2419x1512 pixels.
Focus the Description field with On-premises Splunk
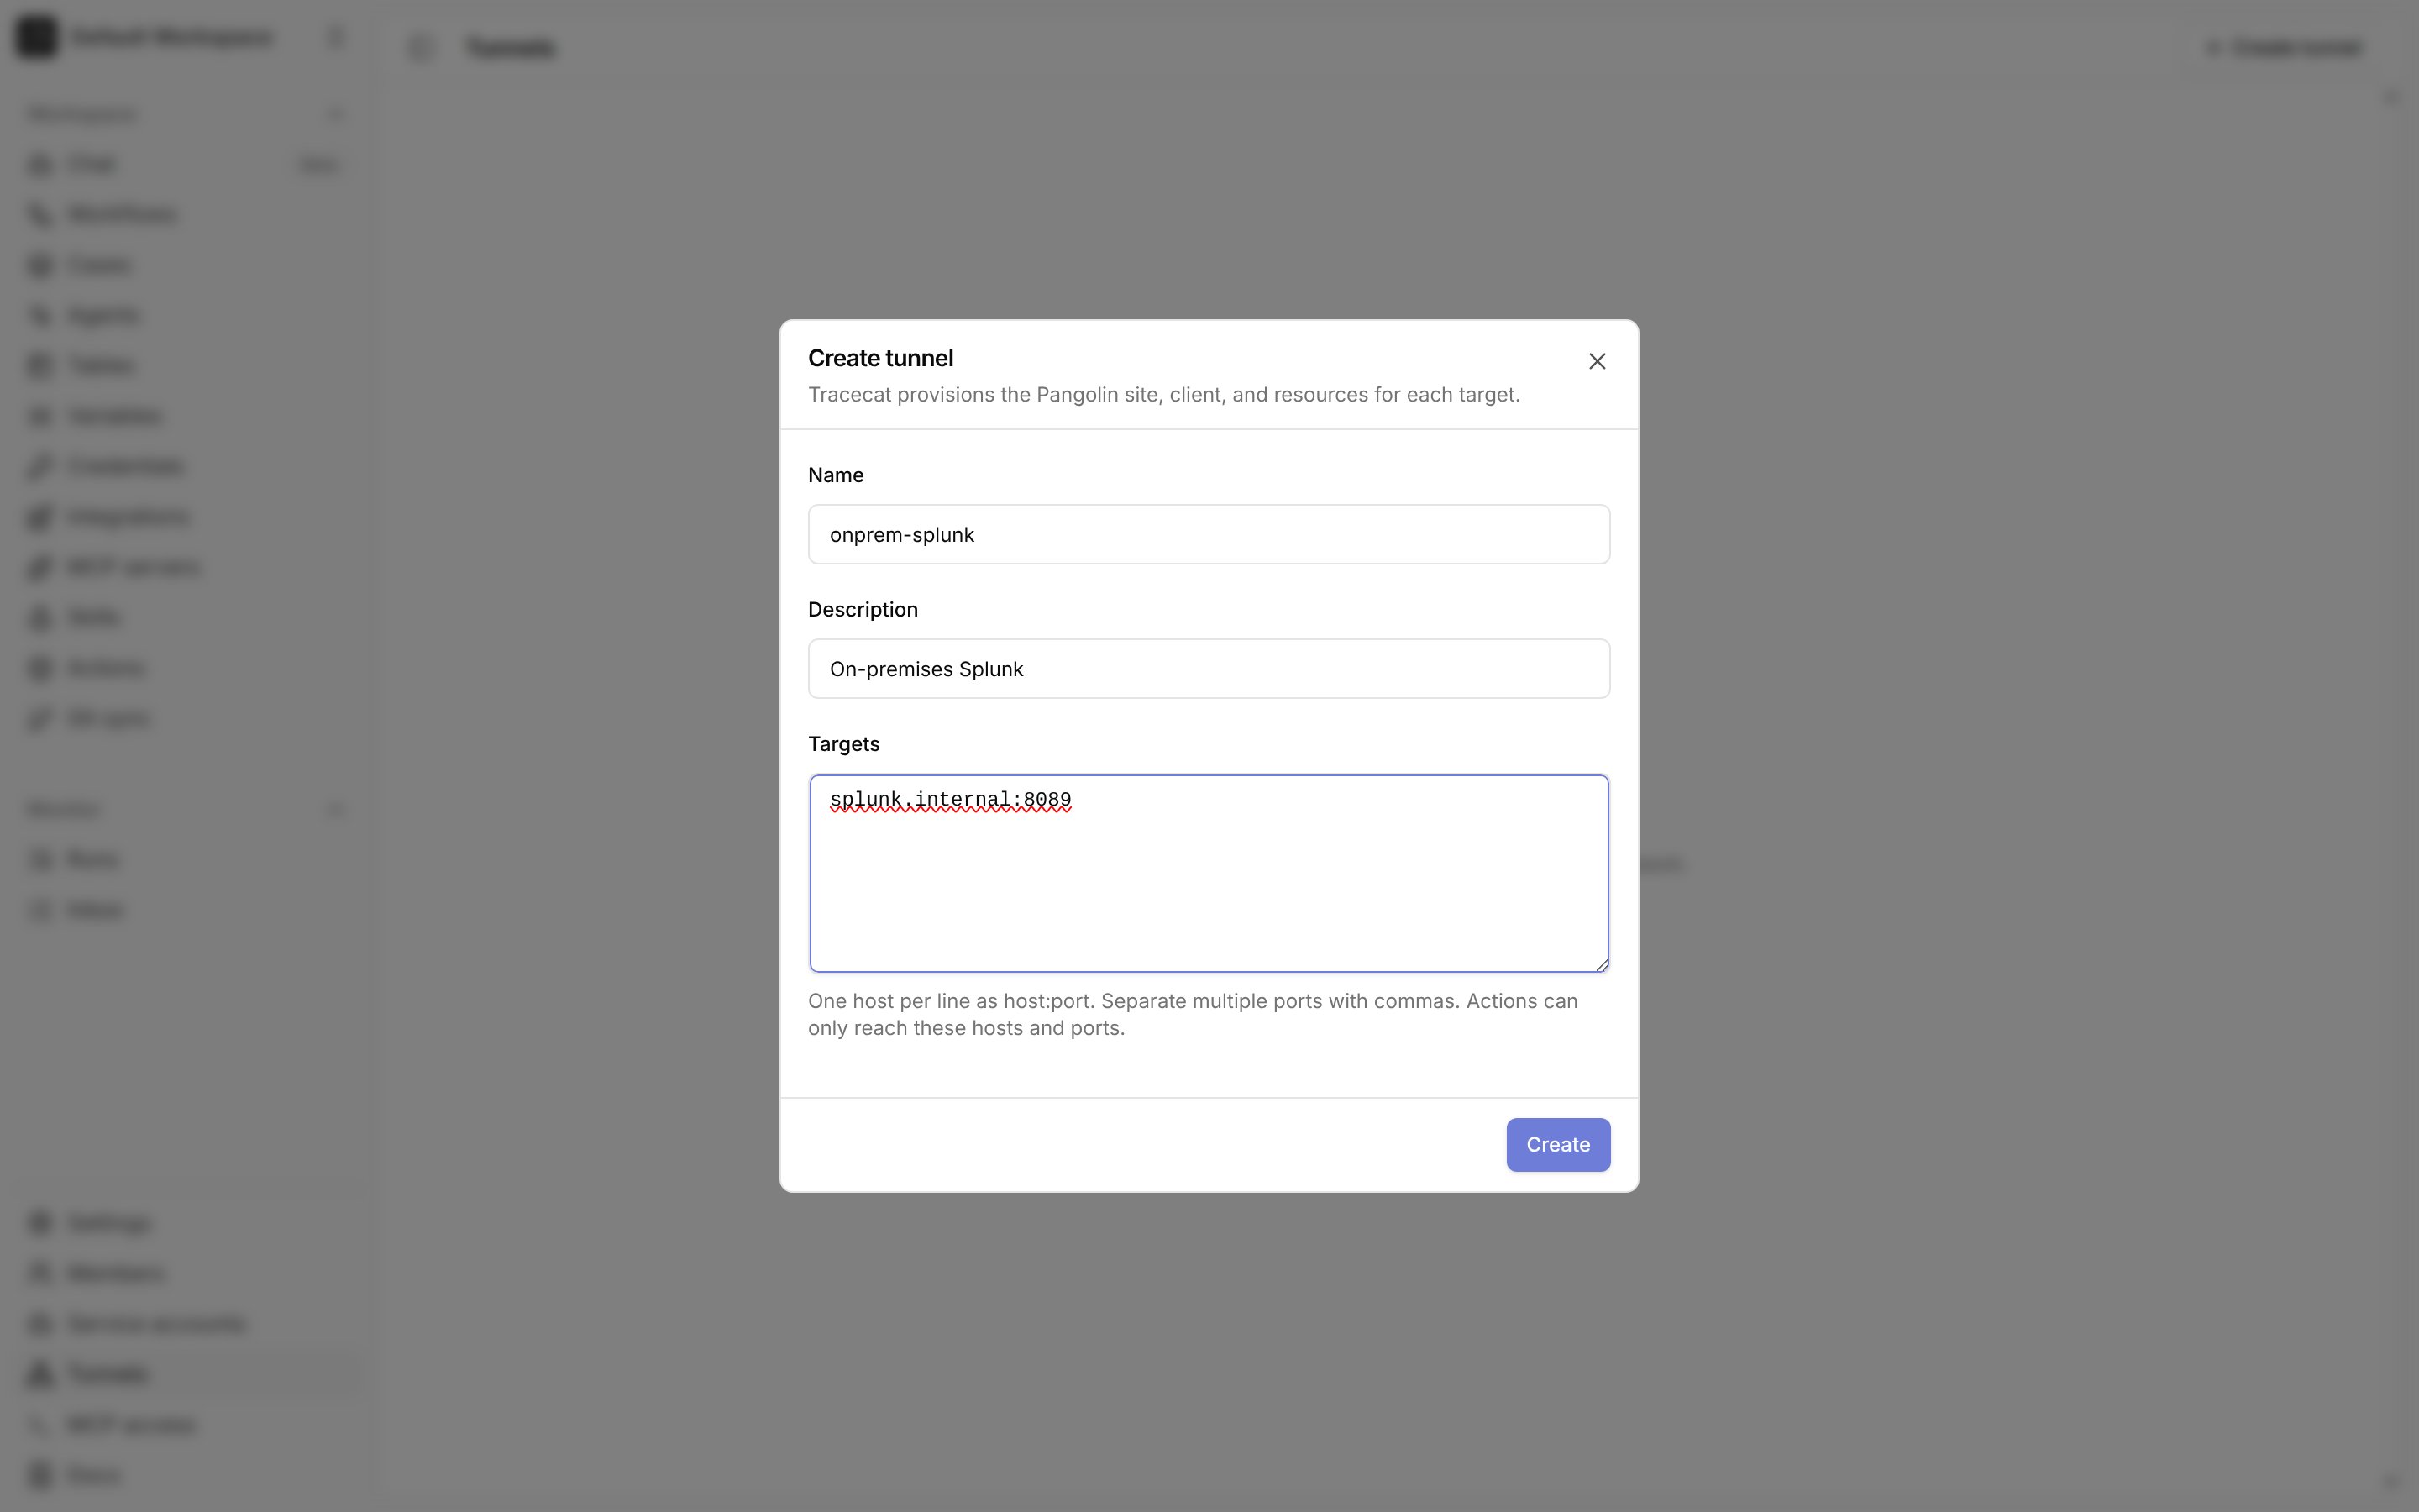(1209, 669)
